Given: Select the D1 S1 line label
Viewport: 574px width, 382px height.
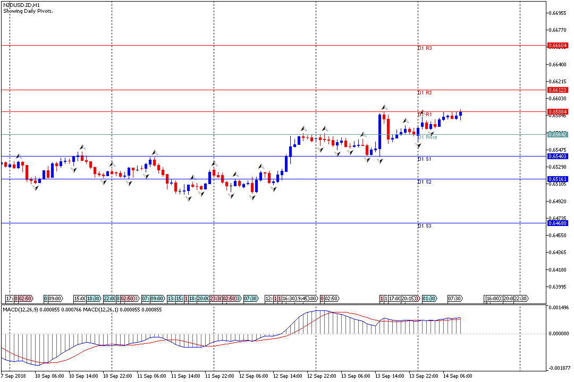Looking at the screenshot, I should [x=425, y=159].
